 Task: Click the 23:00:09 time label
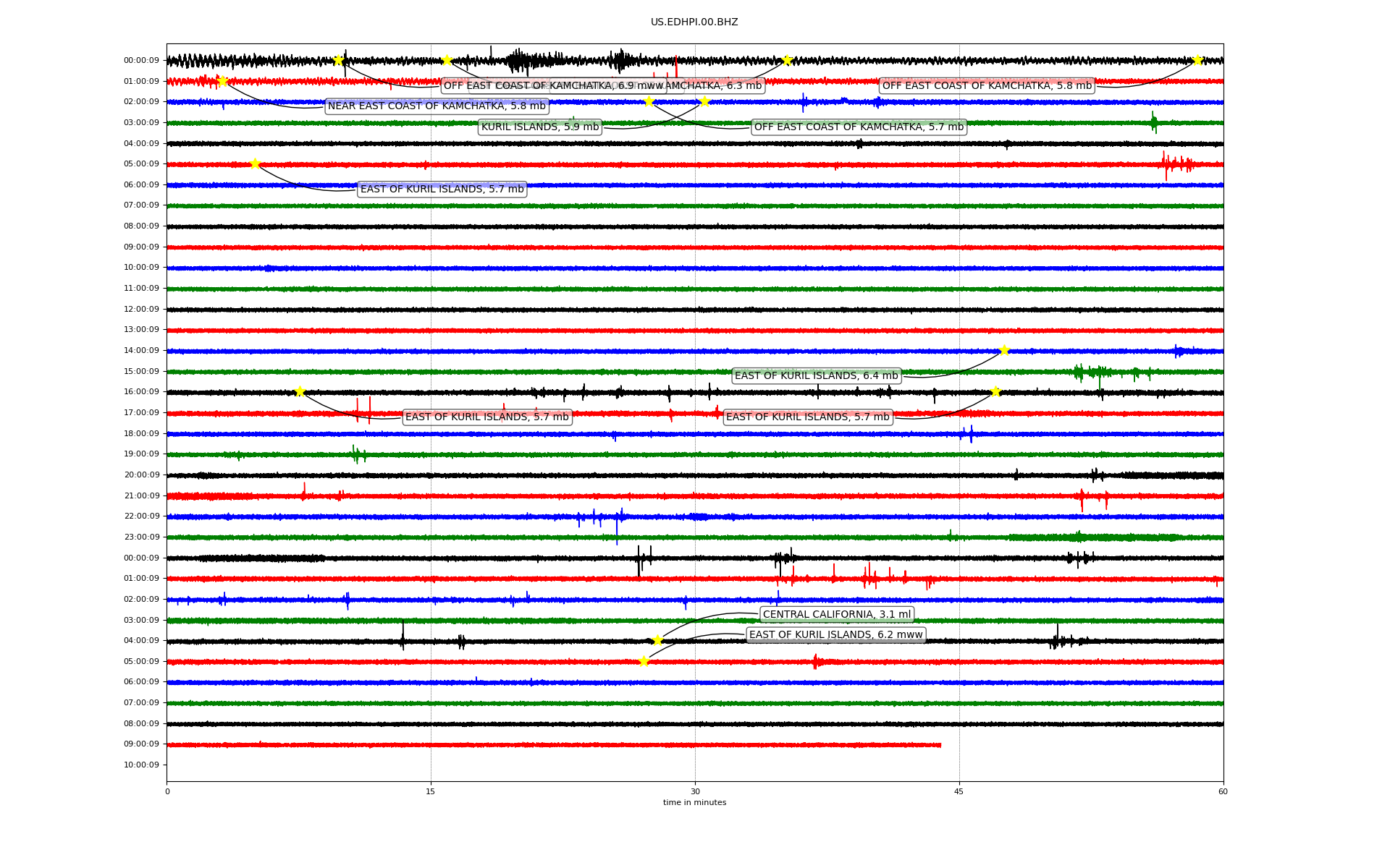(x=141, y=537)
